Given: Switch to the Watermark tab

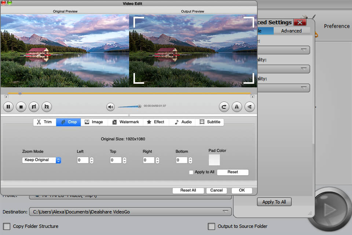Looking at the screenshot, I should (126, 122).
